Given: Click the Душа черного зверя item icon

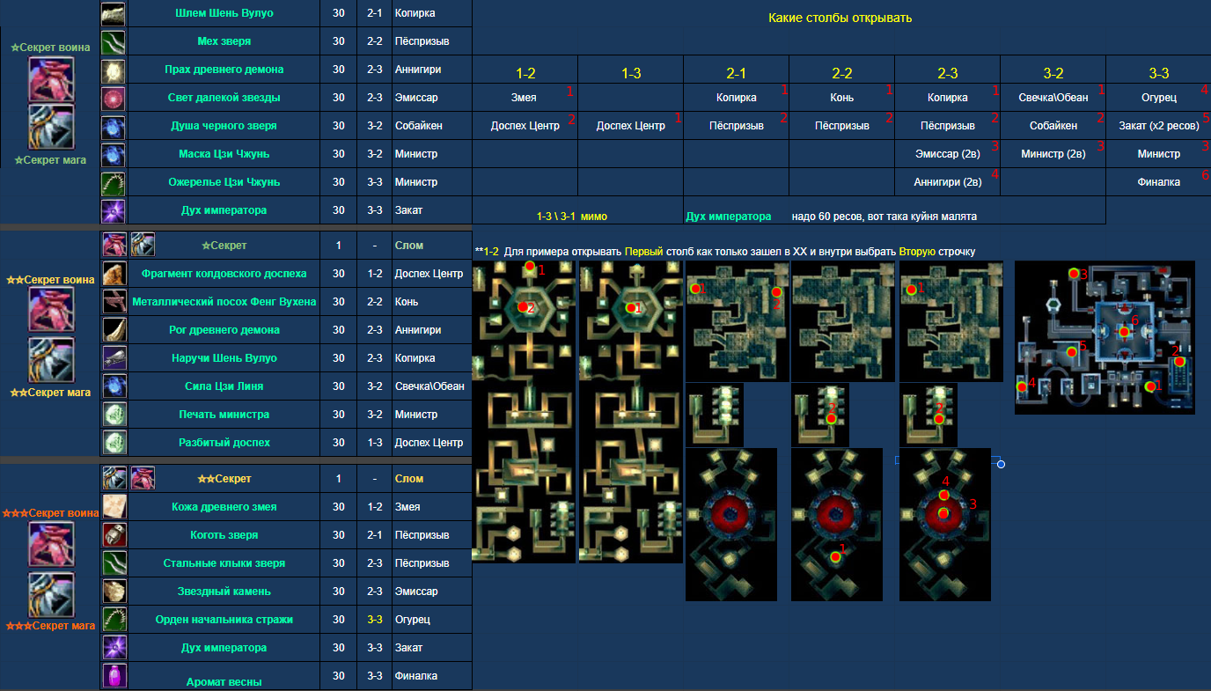Looking at the screenshot, I should pos(114,126).
